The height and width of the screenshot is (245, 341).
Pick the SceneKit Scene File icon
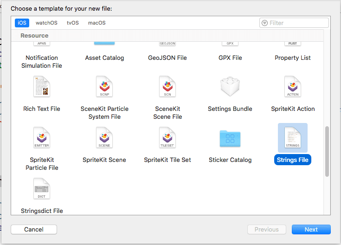[x=167, y=87]
